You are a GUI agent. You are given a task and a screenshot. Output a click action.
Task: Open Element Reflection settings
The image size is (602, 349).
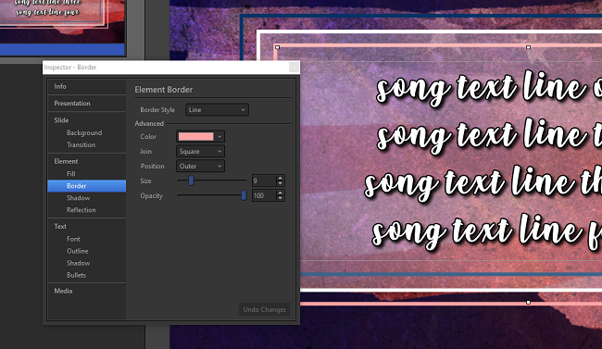pyautogui.click(x=81, y=210)
